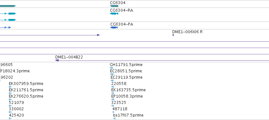The height and width of the screenshot is (120, 269).
Task: Select the EC28051.5prime marker
Action: click(112, 74)
